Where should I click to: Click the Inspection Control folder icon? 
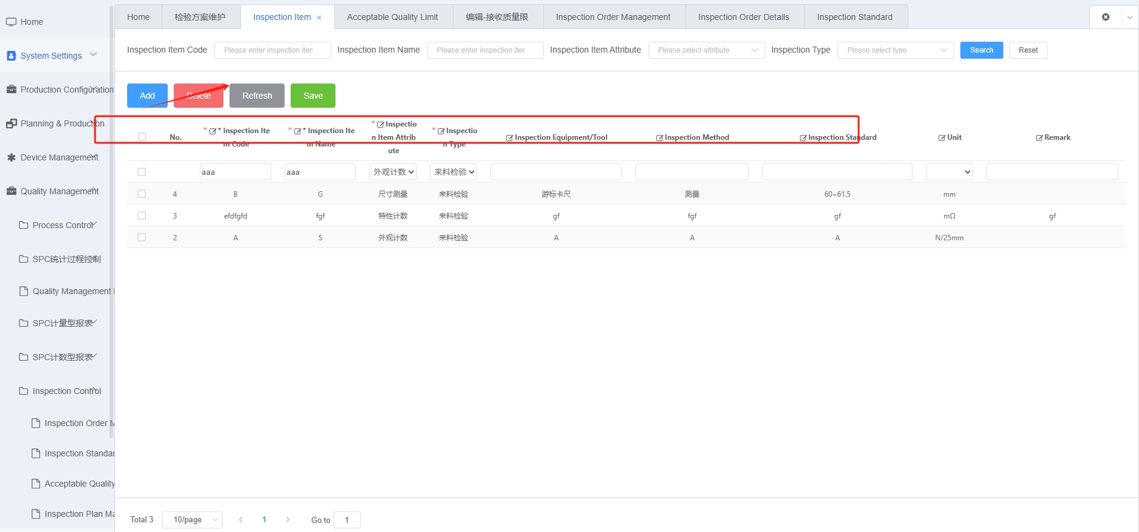[24, 391]
